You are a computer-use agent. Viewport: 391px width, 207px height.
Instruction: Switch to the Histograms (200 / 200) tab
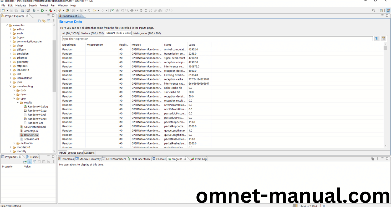pos(147,33)
